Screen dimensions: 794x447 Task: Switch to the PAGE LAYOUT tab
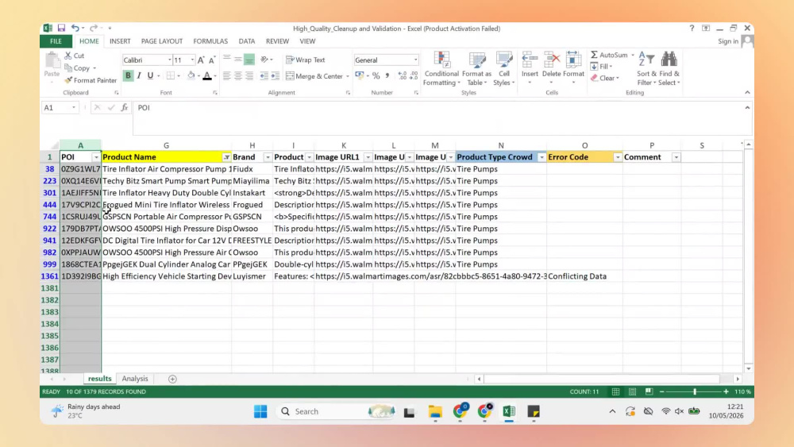tap(162, 41)
